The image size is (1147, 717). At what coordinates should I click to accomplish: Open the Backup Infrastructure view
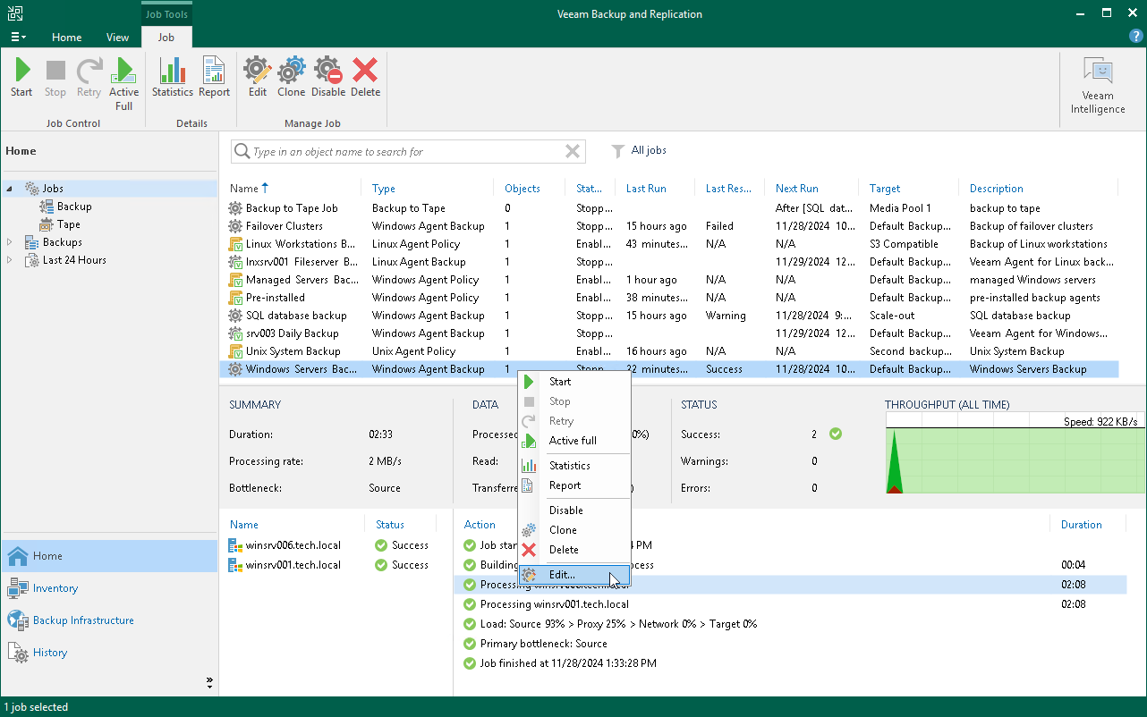(x=109, y=620)
